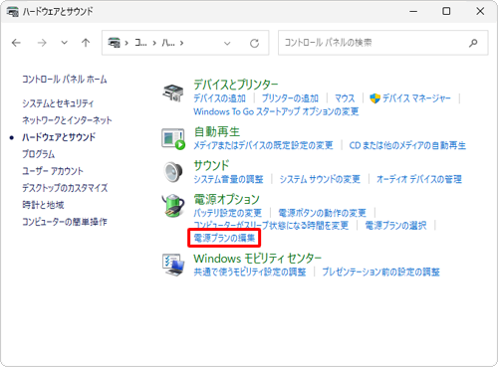Go up one level with the up arrow
Viewport: 498px width, 367px height.
point(86,43)
